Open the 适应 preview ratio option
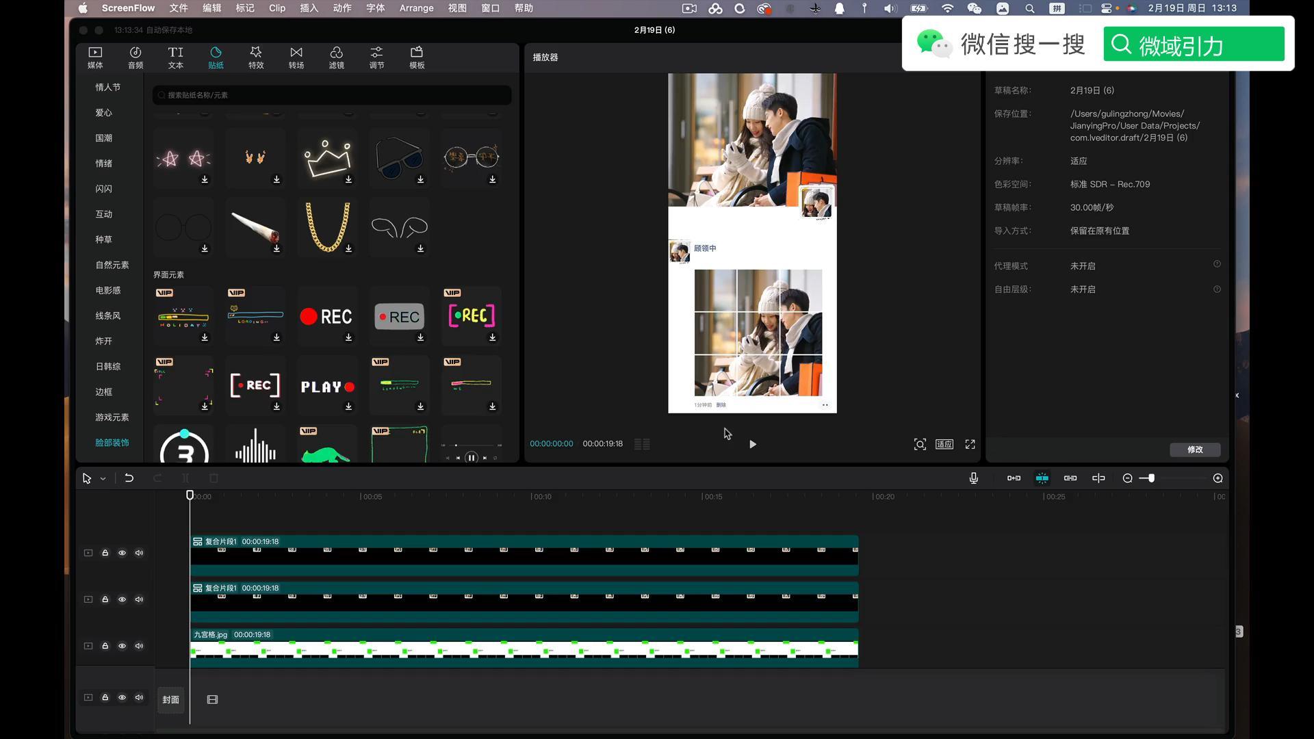 pos(944,444)
